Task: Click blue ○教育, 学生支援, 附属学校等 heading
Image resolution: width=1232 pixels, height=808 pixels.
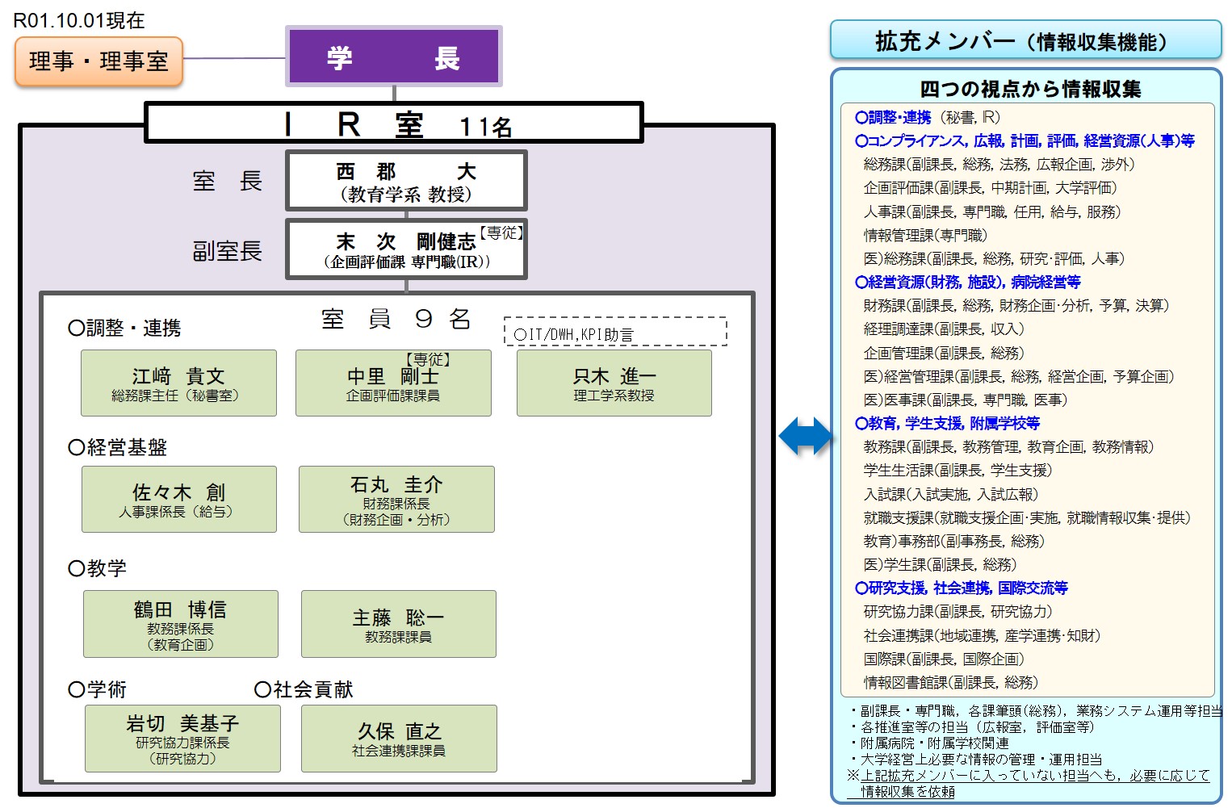Action: pyautogui.click(x=948, y=424)
